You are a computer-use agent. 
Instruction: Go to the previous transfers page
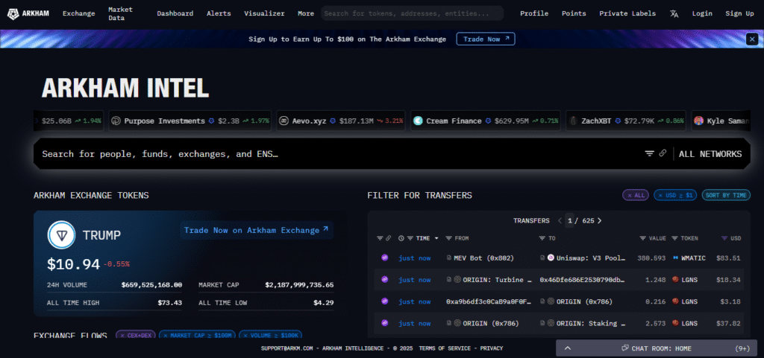pos(560,220)
